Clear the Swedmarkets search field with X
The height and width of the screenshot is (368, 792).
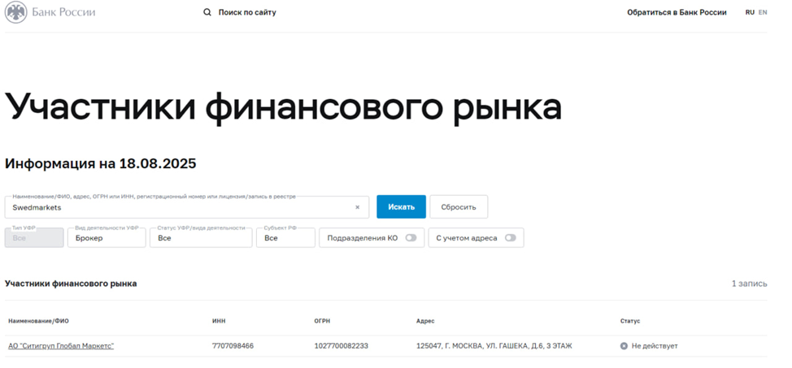point(357,207)
